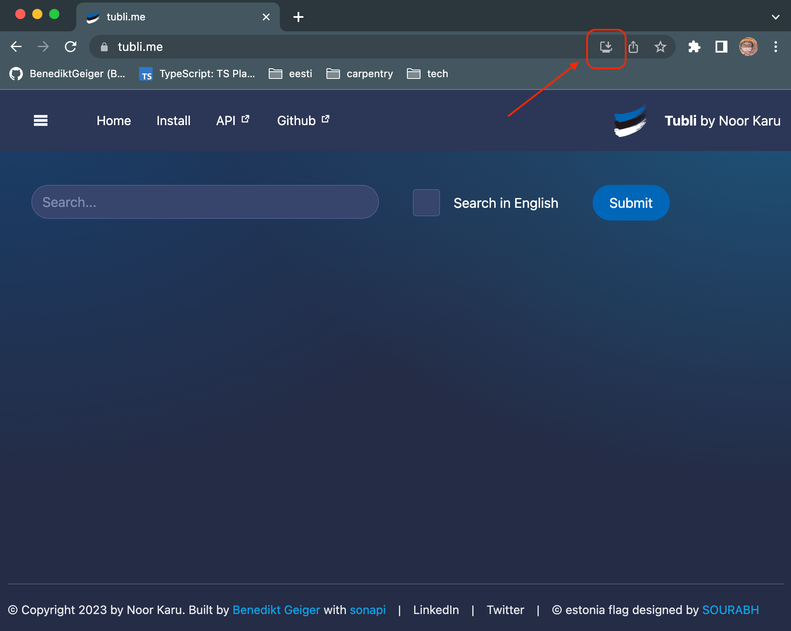Open the Chrome three-dot menu
This screenshot has width=791, height=631.
click(775, 47)
